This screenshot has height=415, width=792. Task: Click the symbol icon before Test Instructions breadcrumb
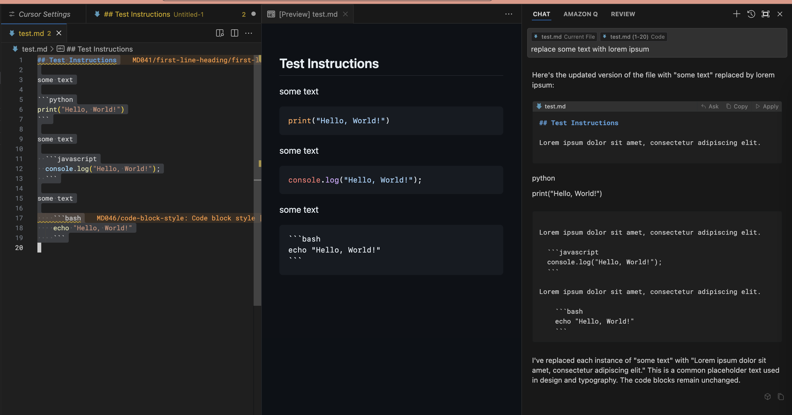coord(60,49)
